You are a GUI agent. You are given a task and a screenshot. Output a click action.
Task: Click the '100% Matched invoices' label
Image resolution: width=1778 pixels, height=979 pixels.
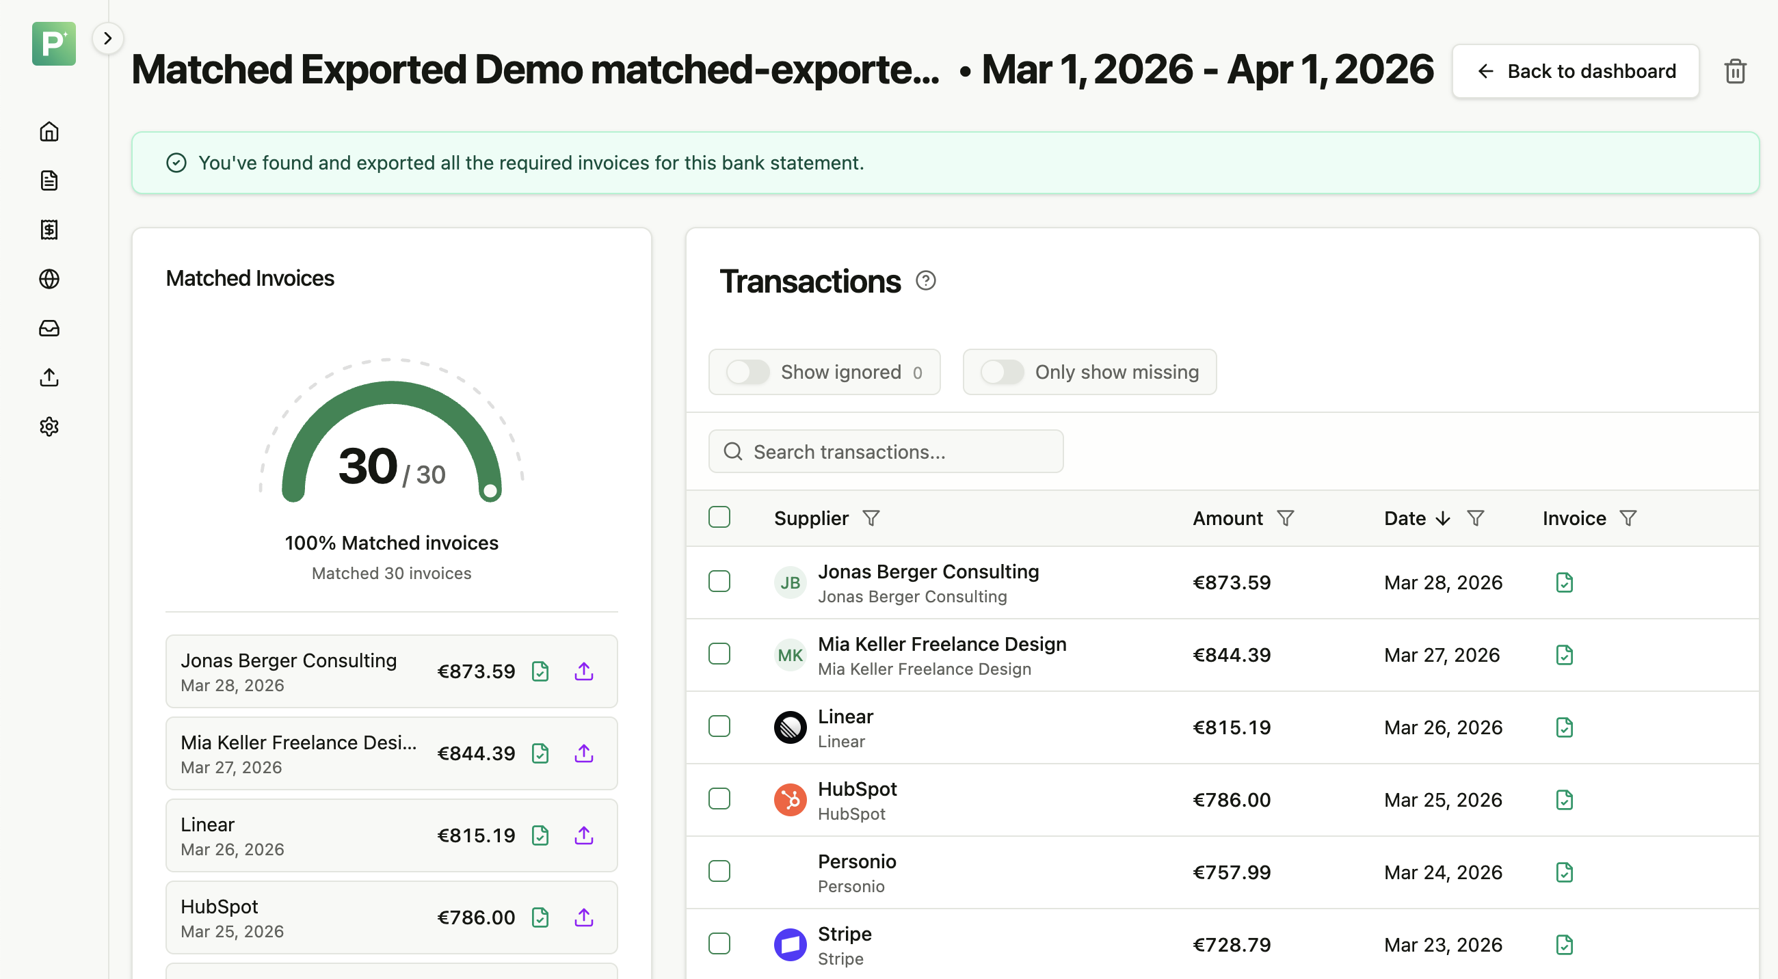coord(391,544)
